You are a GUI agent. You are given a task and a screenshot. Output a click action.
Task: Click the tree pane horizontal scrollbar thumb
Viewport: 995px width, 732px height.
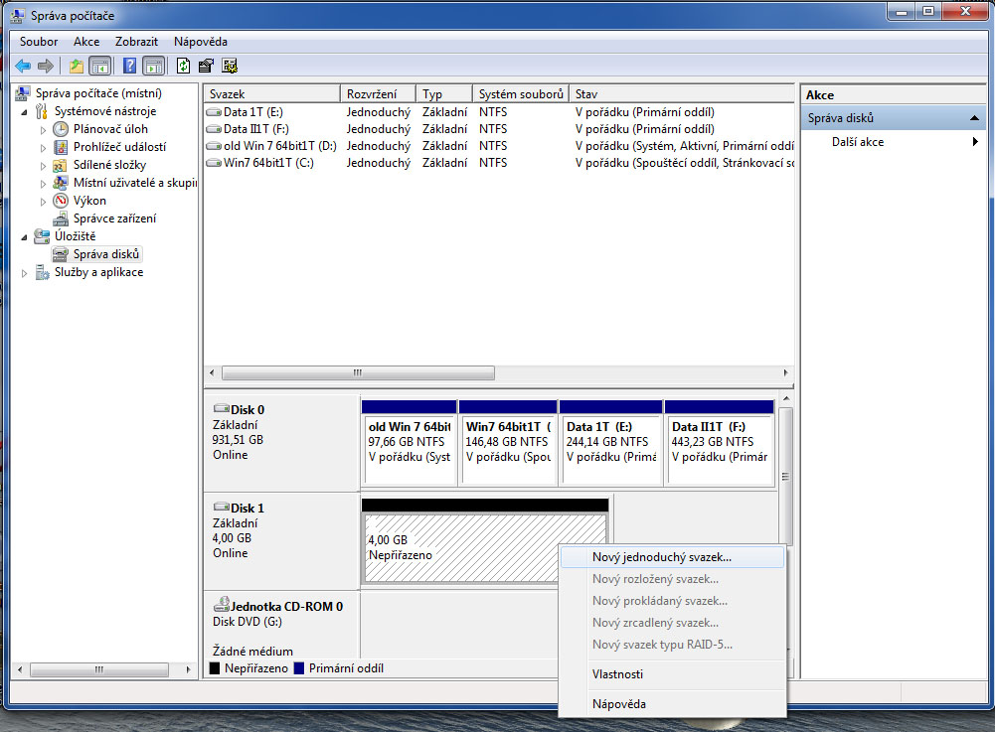99,669
